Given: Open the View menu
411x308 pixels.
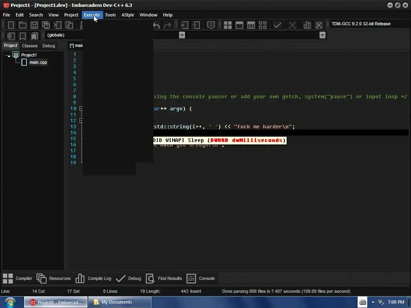Looking at the screenshot, I should coord(53,15).
